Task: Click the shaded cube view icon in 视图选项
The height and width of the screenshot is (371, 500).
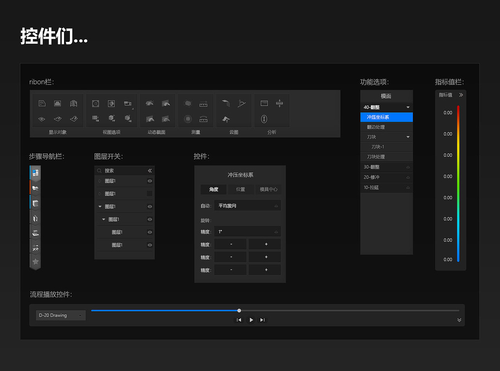Action: 111,103
